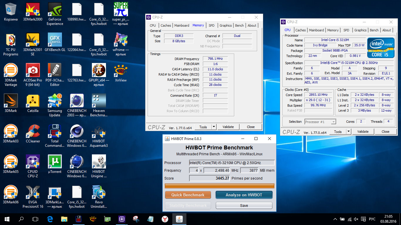
Task: Open the HWBOT Unigine desktop shortcut
Action: click(99, 166)
